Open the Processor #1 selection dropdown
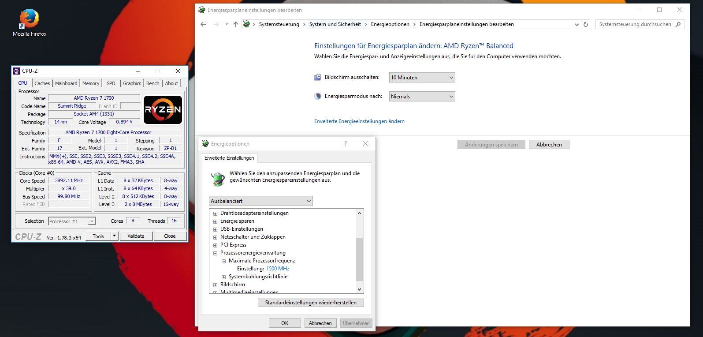The width and height of the screenshot is (703, 337). pyautogui.click(x=72, y=221)
